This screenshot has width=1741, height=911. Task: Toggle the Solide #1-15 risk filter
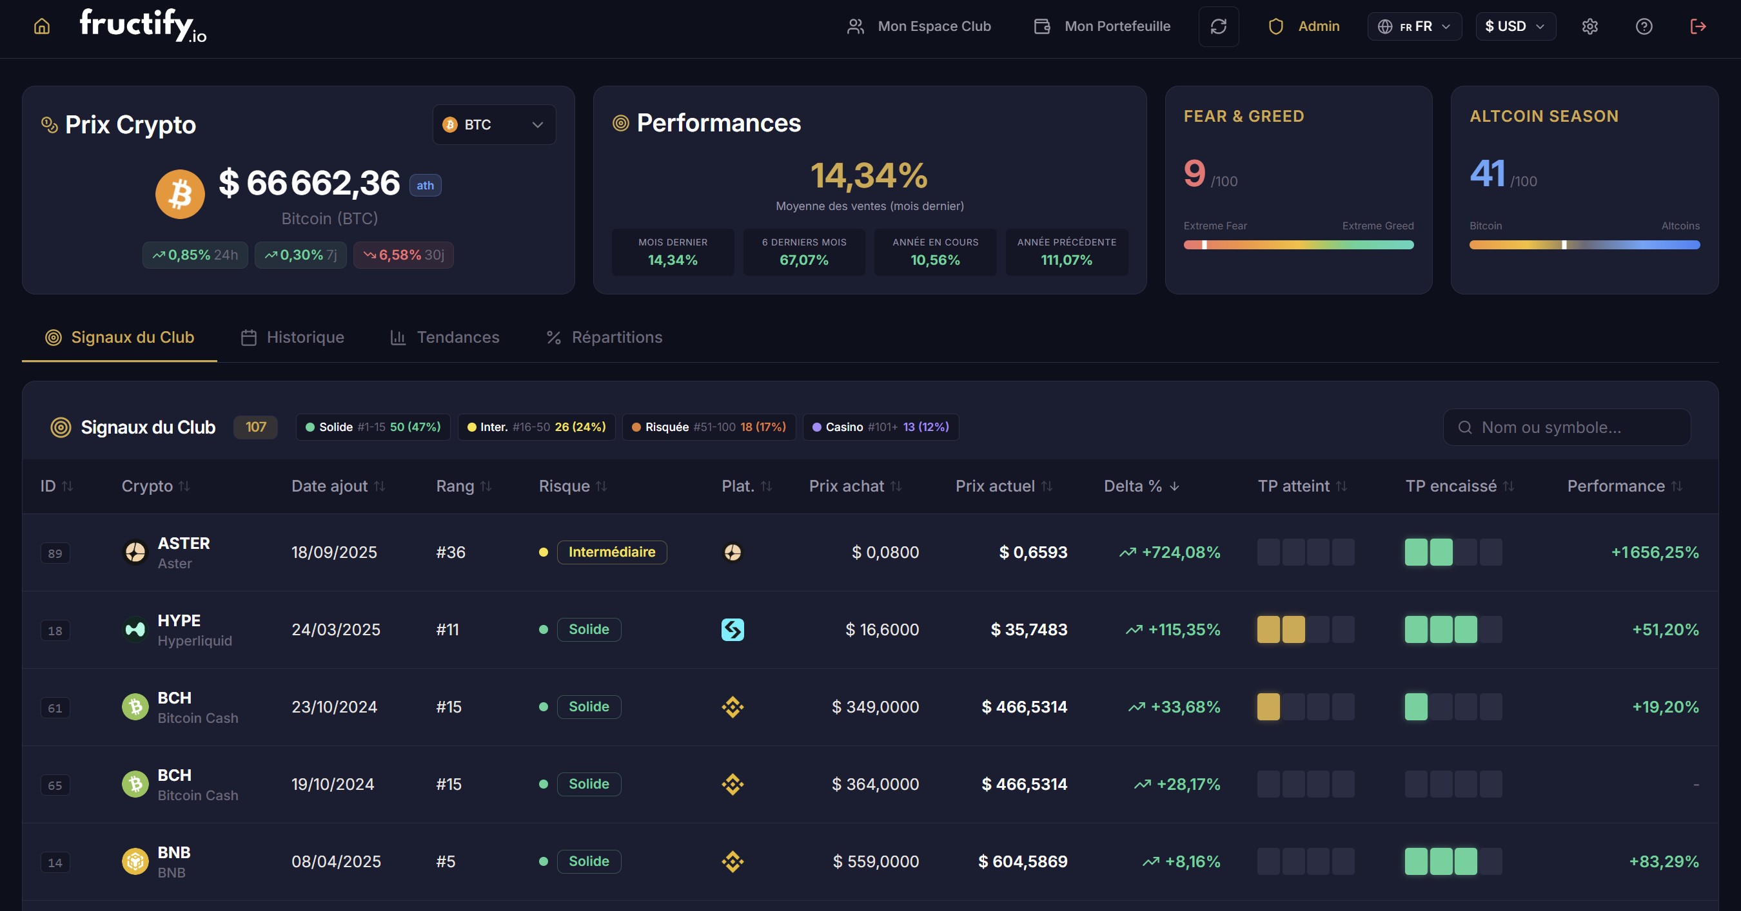click(373, 427)
